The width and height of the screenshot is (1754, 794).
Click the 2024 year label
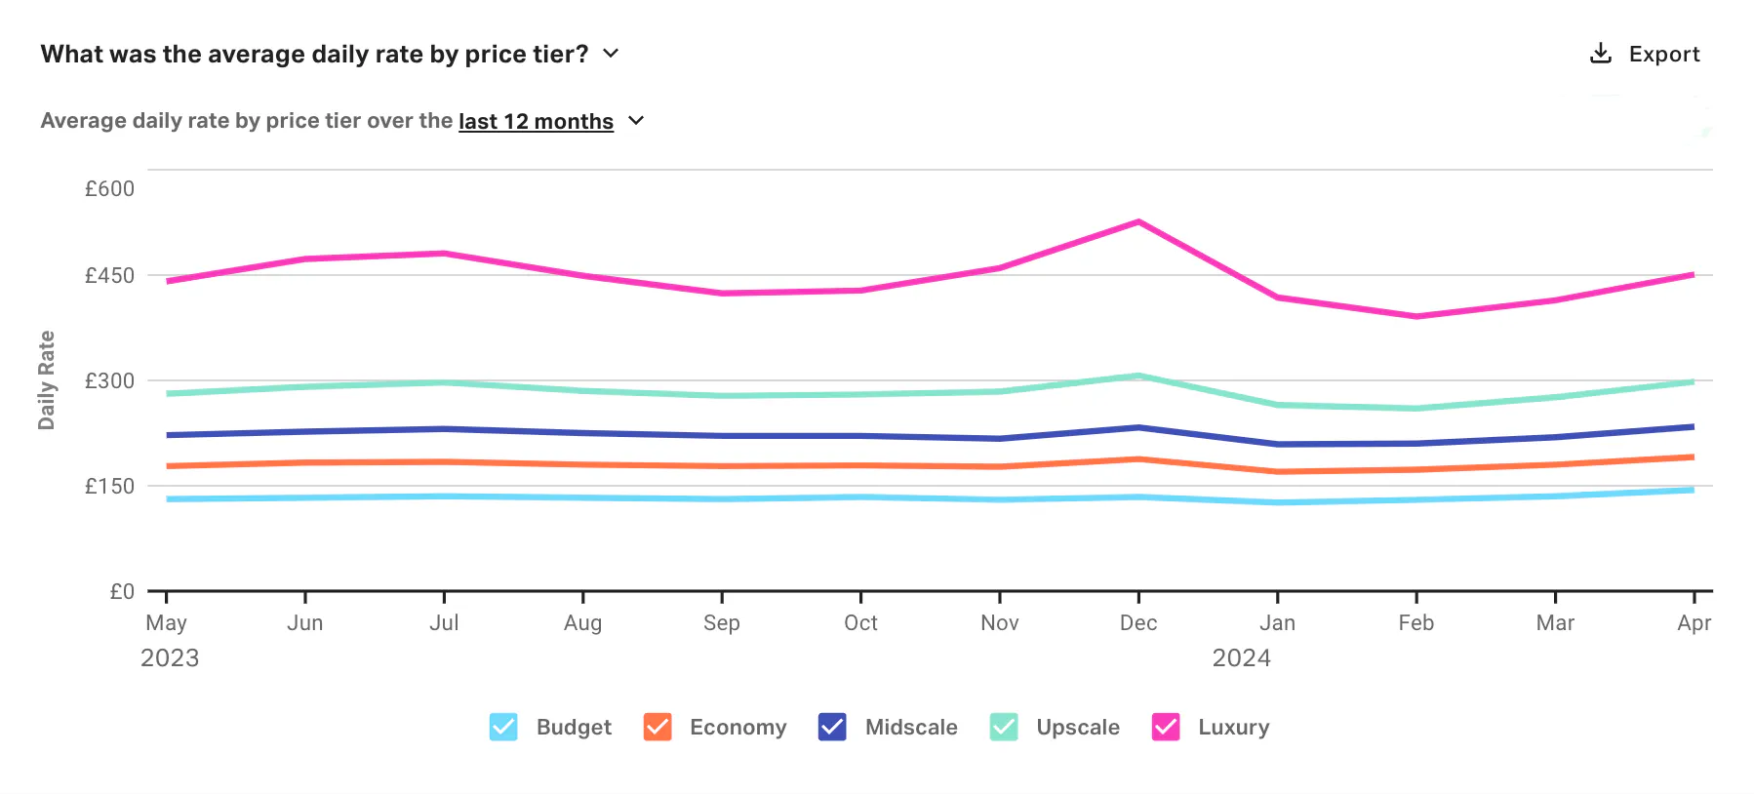pos(1241,658)
